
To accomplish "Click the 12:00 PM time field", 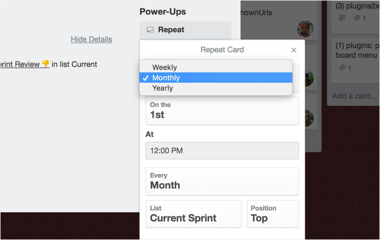I will pos(222,151).
